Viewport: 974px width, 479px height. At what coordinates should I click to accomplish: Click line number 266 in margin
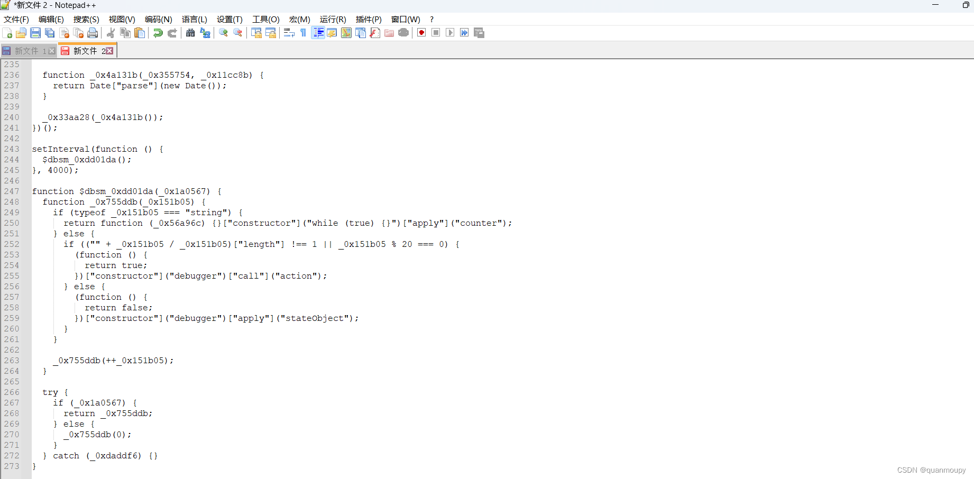pos(12,392)
